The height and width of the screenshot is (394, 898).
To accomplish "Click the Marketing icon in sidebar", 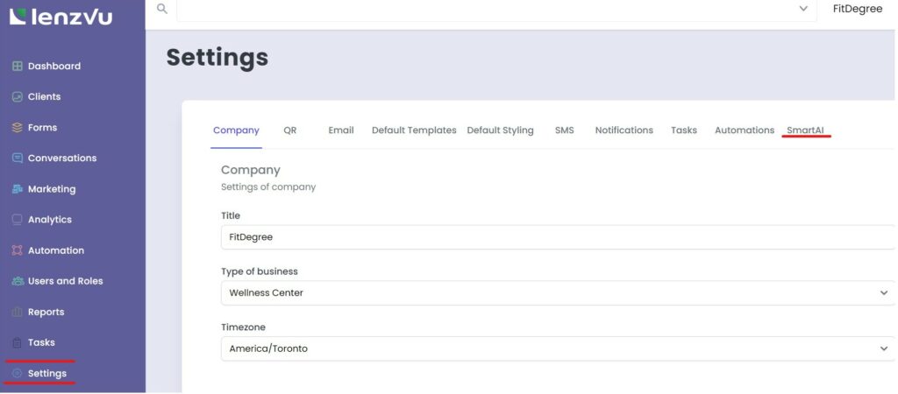I will click(17, 189).
